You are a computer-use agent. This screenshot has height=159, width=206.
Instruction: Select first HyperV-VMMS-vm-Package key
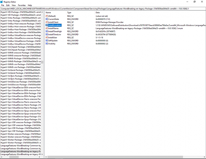(21, 64)
